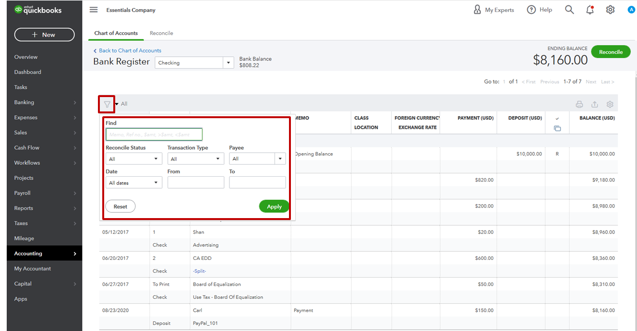Open the Transaction Type dropdown
This screenshot has height=331, width=637.
tap(195, 159)
